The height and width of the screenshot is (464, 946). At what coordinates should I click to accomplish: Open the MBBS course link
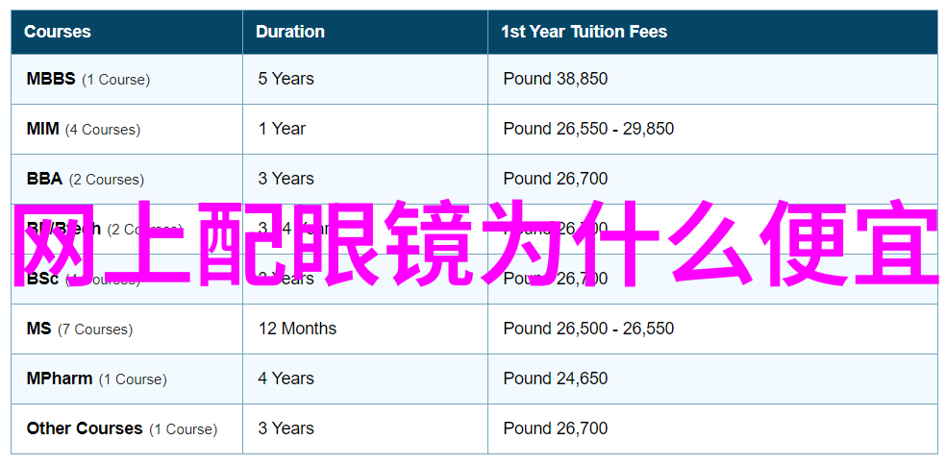[51, 79]
